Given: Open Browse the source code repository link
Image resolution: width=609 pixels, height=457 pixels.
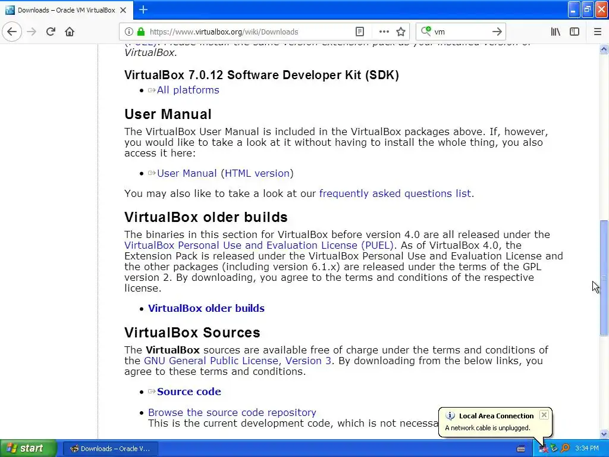Looking at the screenshot, I should coord(232,412).
